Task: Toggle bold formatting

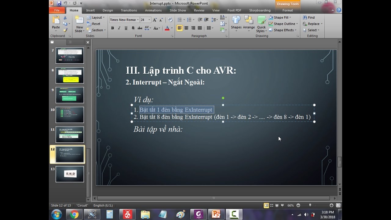Action: pos(112,28)
